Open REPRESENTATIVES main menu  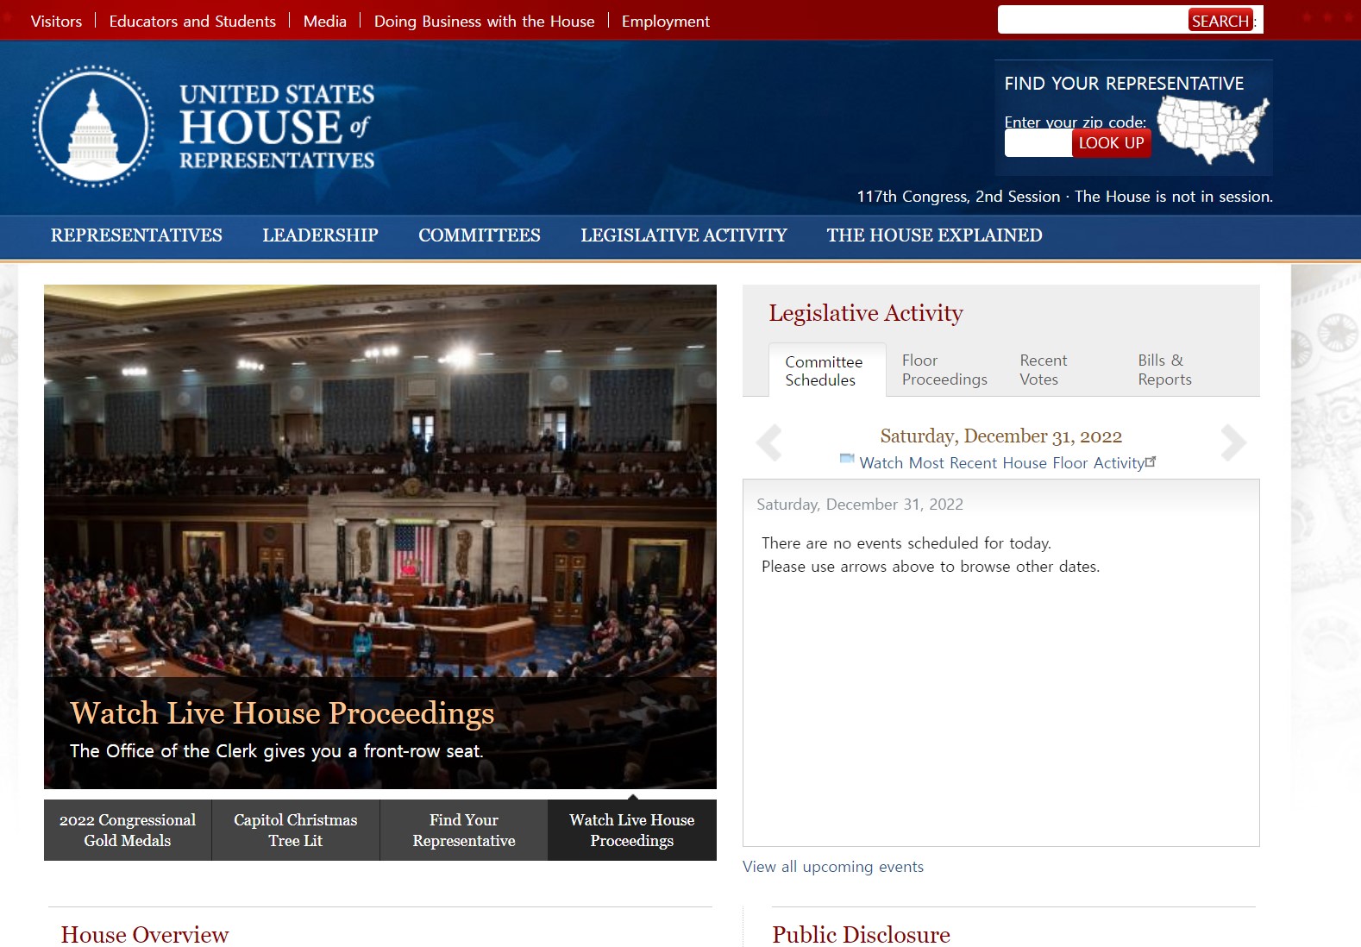point(136,235)
